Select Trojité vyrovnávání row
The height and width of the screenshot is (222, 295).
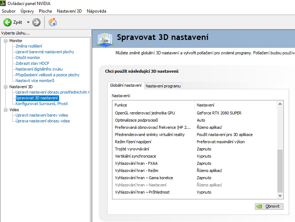(x=195, y=149)
